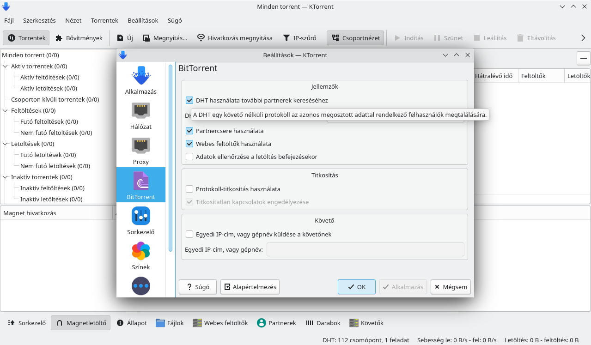Collapse the Aktív torrentek tree node
591x345 pixels.
pos(6,66)
